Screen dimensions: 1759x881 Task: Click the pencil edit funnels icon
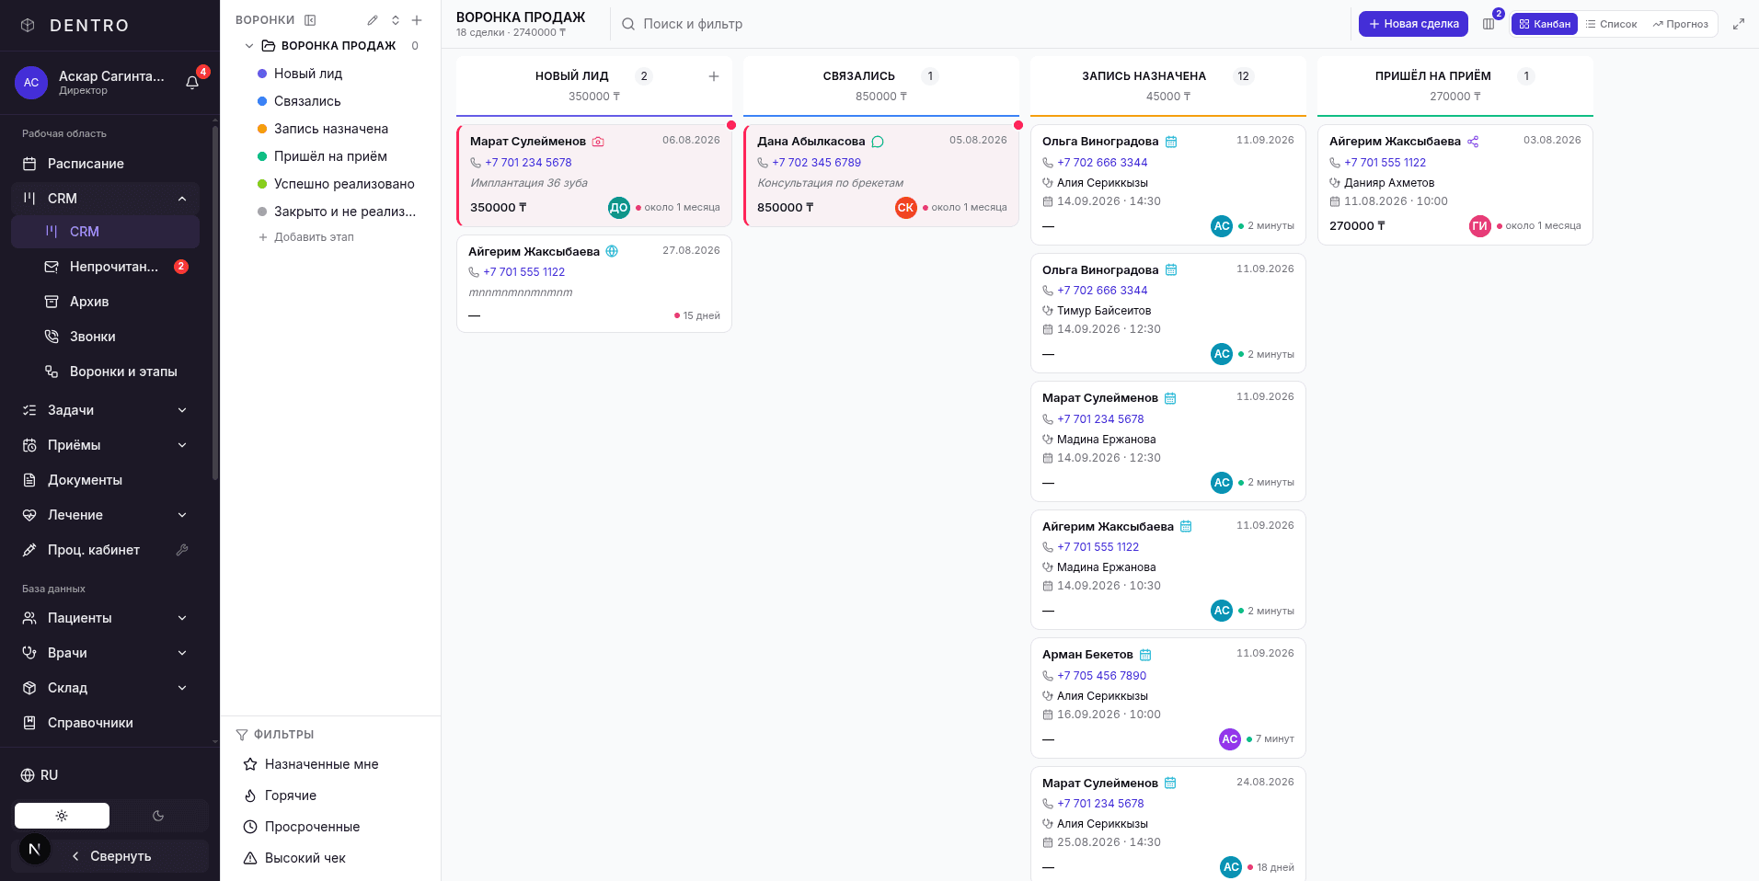tap(373, 20)
